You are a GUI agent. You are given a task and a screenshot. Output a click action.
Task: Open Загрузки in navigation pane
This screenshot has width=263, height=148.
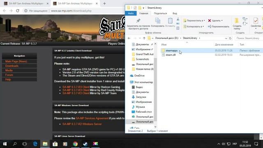click(x=139, y=97)
